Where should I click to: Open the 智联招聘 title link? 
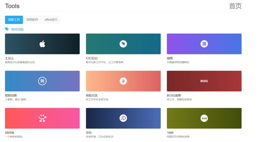11,95
